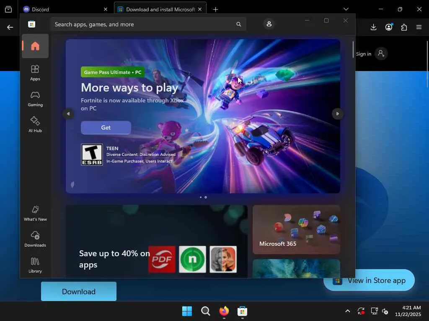The height and width of the screenshot is (321, 429).
Task: Select the second carousel page dot
Action: (x=206, y=197)
